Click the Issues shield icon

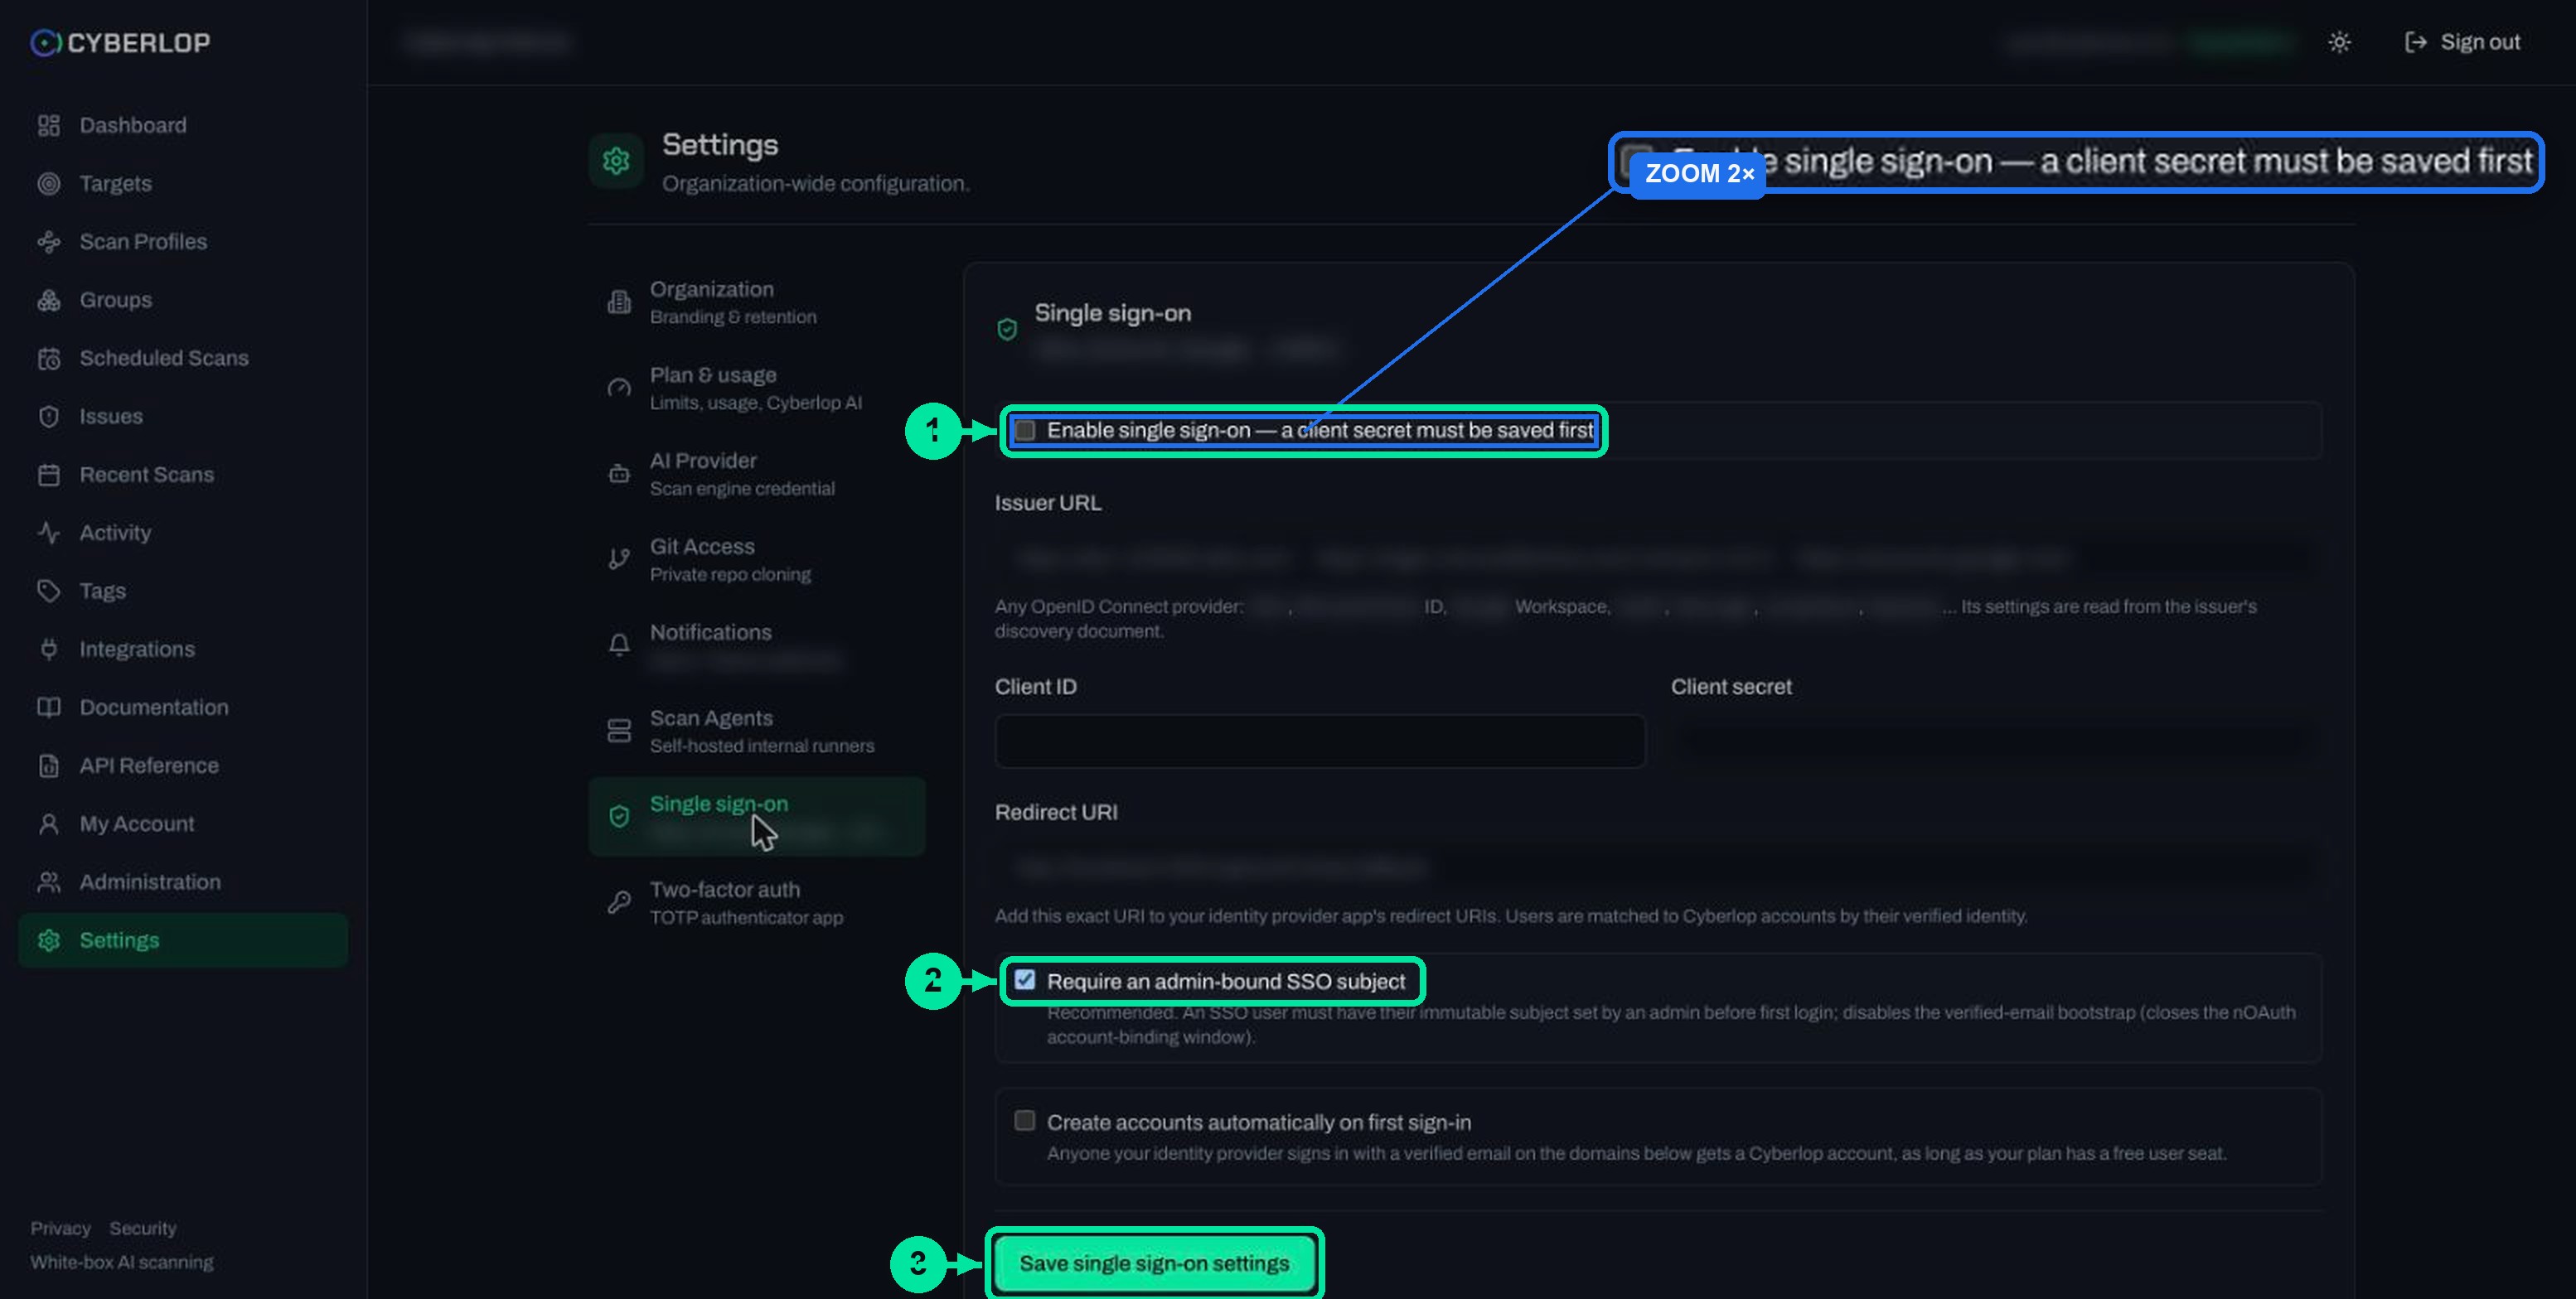pos(48,416)
